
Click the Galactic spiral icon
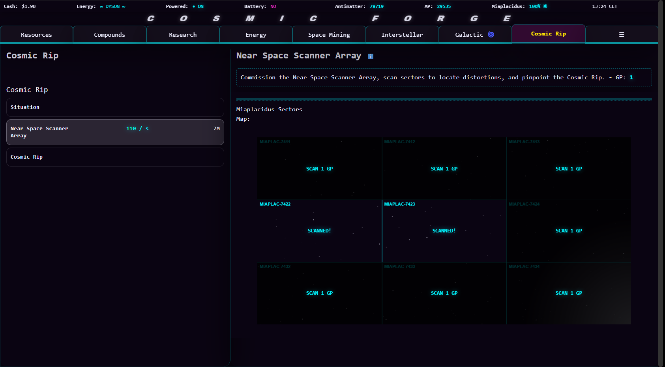(x=491, y=35)
